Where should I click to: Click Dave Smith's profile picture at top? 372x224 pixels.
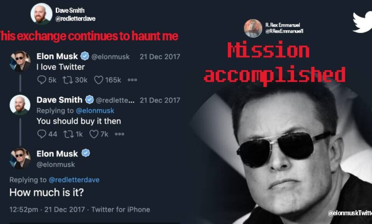41,13
